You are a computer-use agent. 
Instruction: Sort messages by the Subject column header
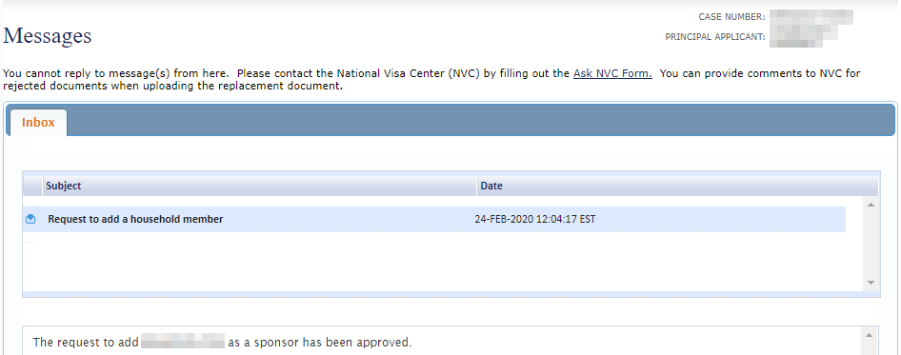(259, 187)
